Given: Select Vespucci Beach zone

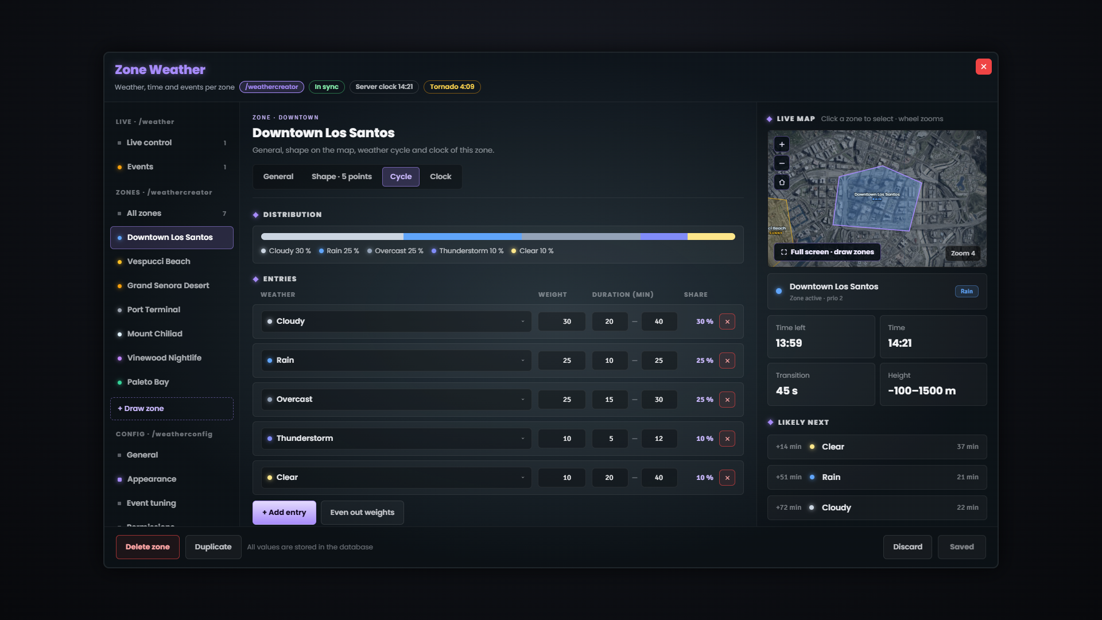Looking at the screenshot, I should point(172,262).
